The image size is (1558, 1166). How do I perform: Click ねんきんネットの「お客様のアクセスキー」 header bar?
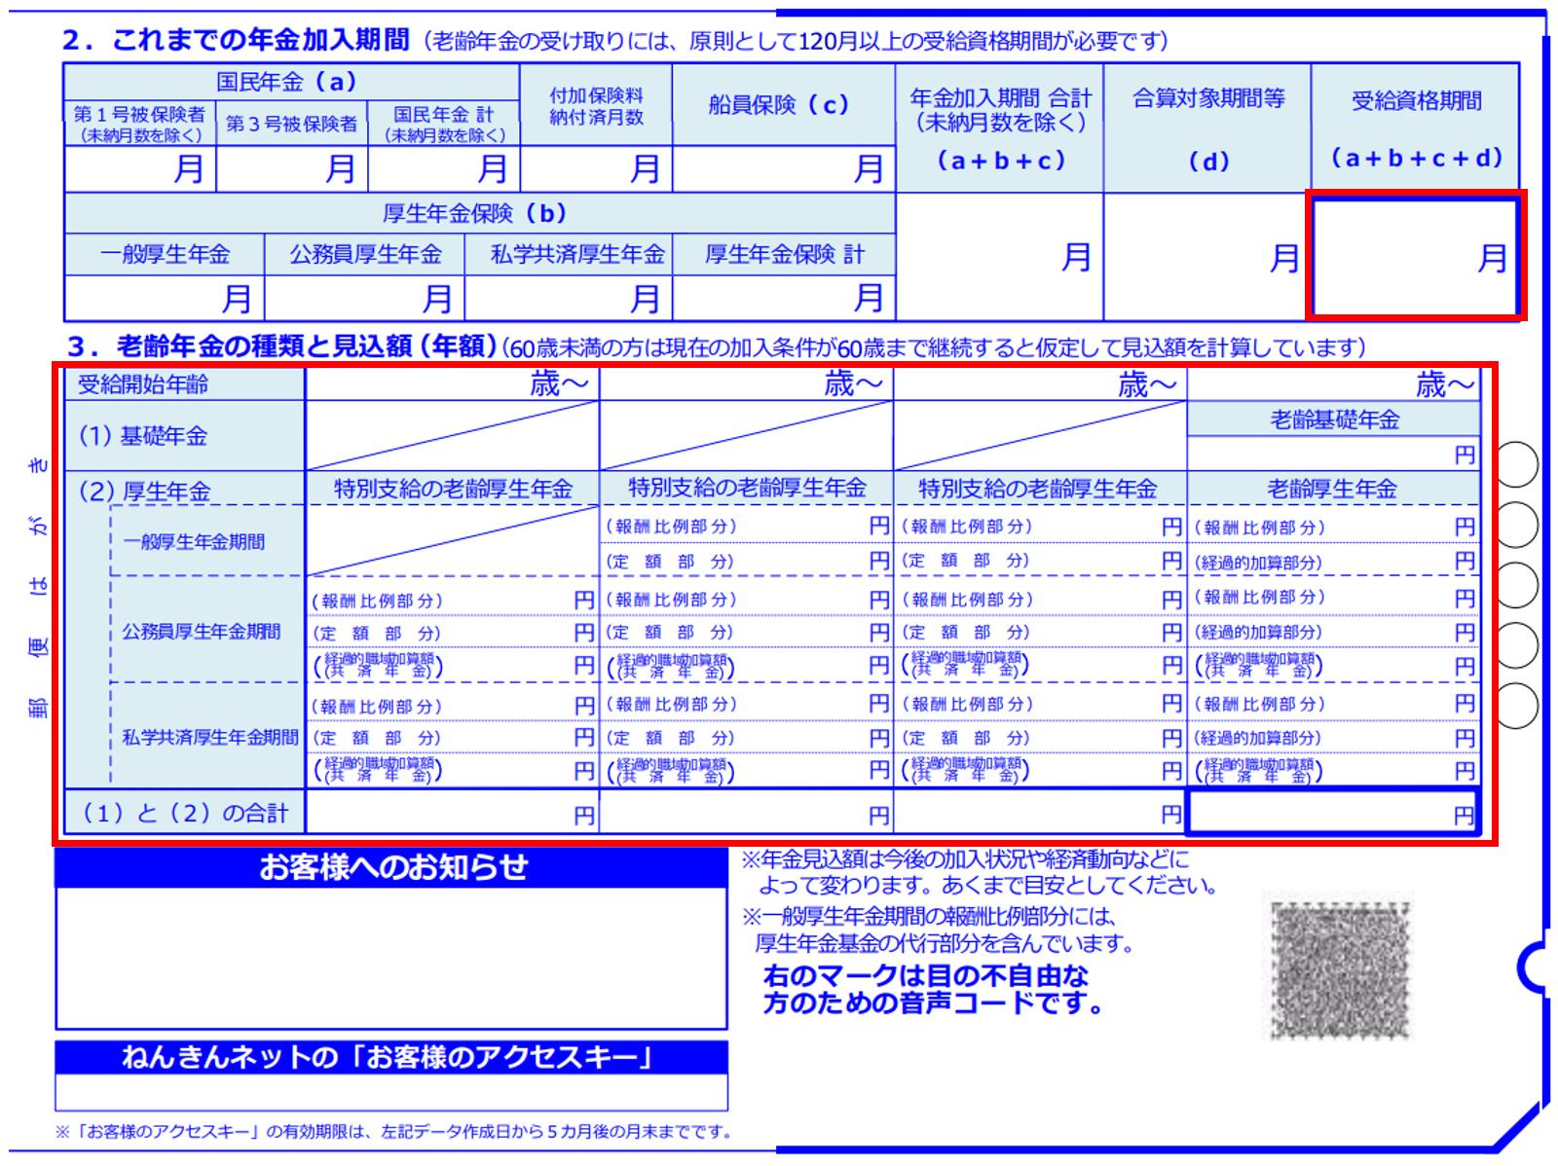[391, 1057]
